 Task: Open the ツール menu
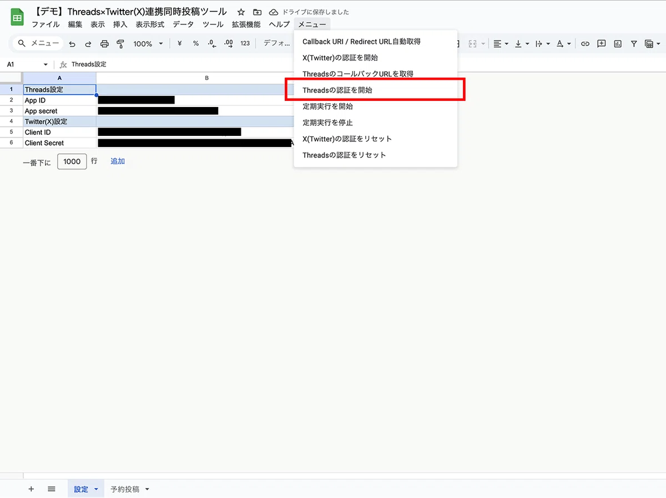(x=213, y=24)
